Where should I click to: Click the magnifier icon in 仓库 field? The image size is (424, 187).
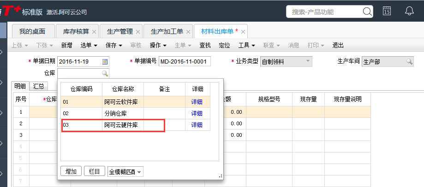[105, 73]
